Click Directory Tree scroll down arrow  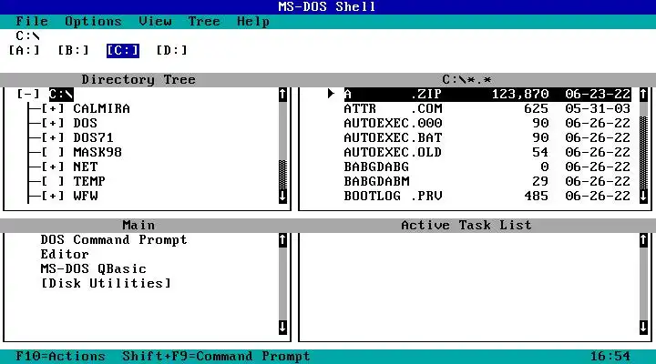pyautogui.click(x=282, y=196)
